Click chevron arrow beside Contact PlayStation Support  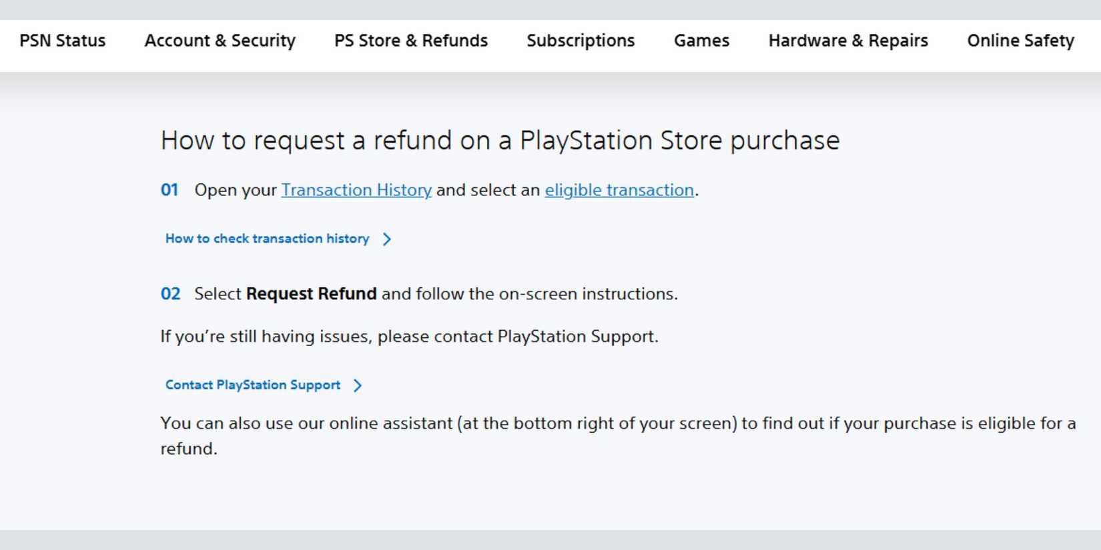358,385
